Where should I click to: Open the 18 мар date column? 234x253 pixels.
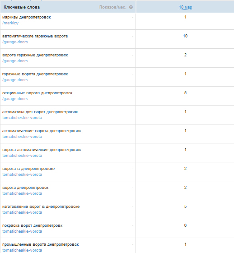[185, 7]
